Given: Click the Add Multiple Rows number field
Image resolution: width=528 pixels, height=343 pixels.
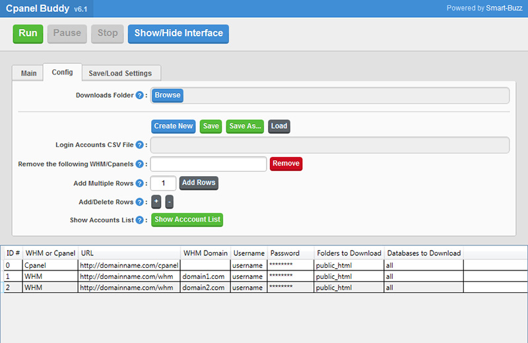Looking at the screenshot, I should click(163, 183).
